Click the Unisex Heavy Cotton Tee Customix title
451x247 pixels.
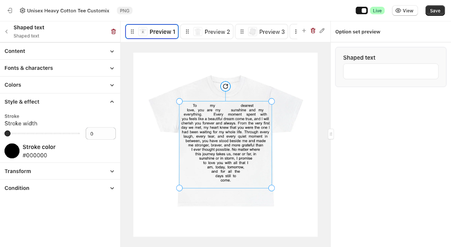[68, 11]
